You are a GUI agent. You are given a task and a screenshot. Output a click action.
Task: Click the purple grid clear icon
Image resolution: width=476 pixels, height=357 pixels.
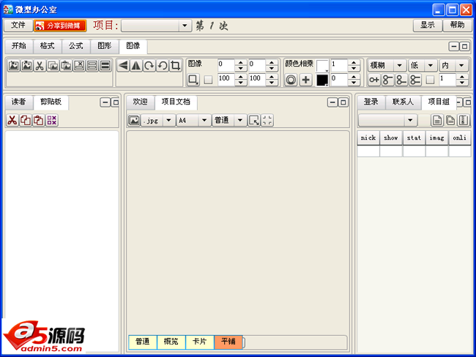52,120
